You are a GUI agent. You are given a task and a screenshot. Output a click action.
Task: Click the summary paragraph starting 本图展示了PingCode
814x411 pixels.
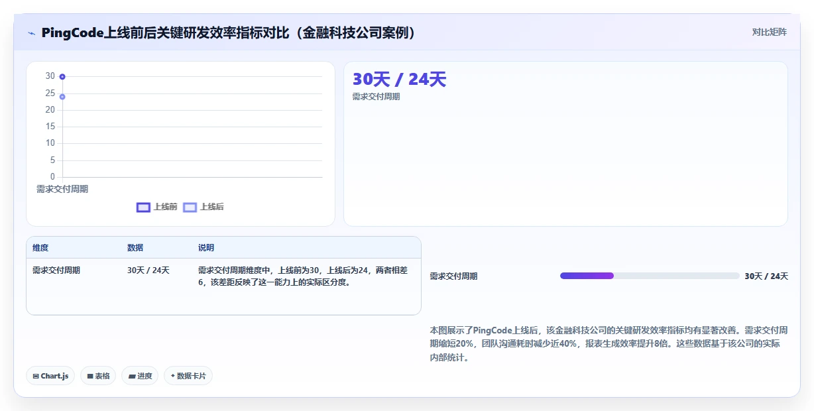[609, 344]
